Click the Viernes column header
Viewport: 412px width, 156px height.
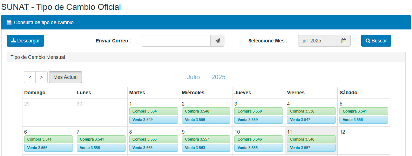(x=311, y=93)
